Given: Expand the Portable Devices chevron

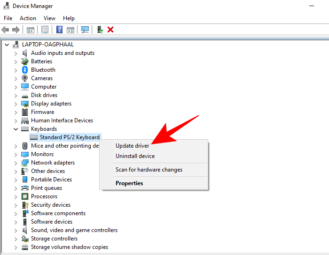Looking at the screenshot, I should pyautogui.click(x=16, y=180).
